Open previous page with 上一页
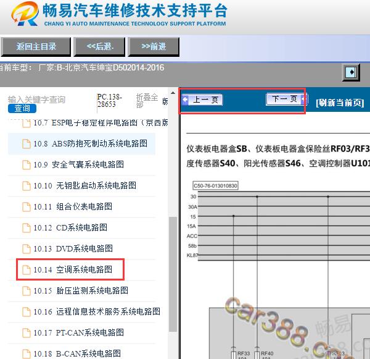370x359 pixels. tap(202, 100)
